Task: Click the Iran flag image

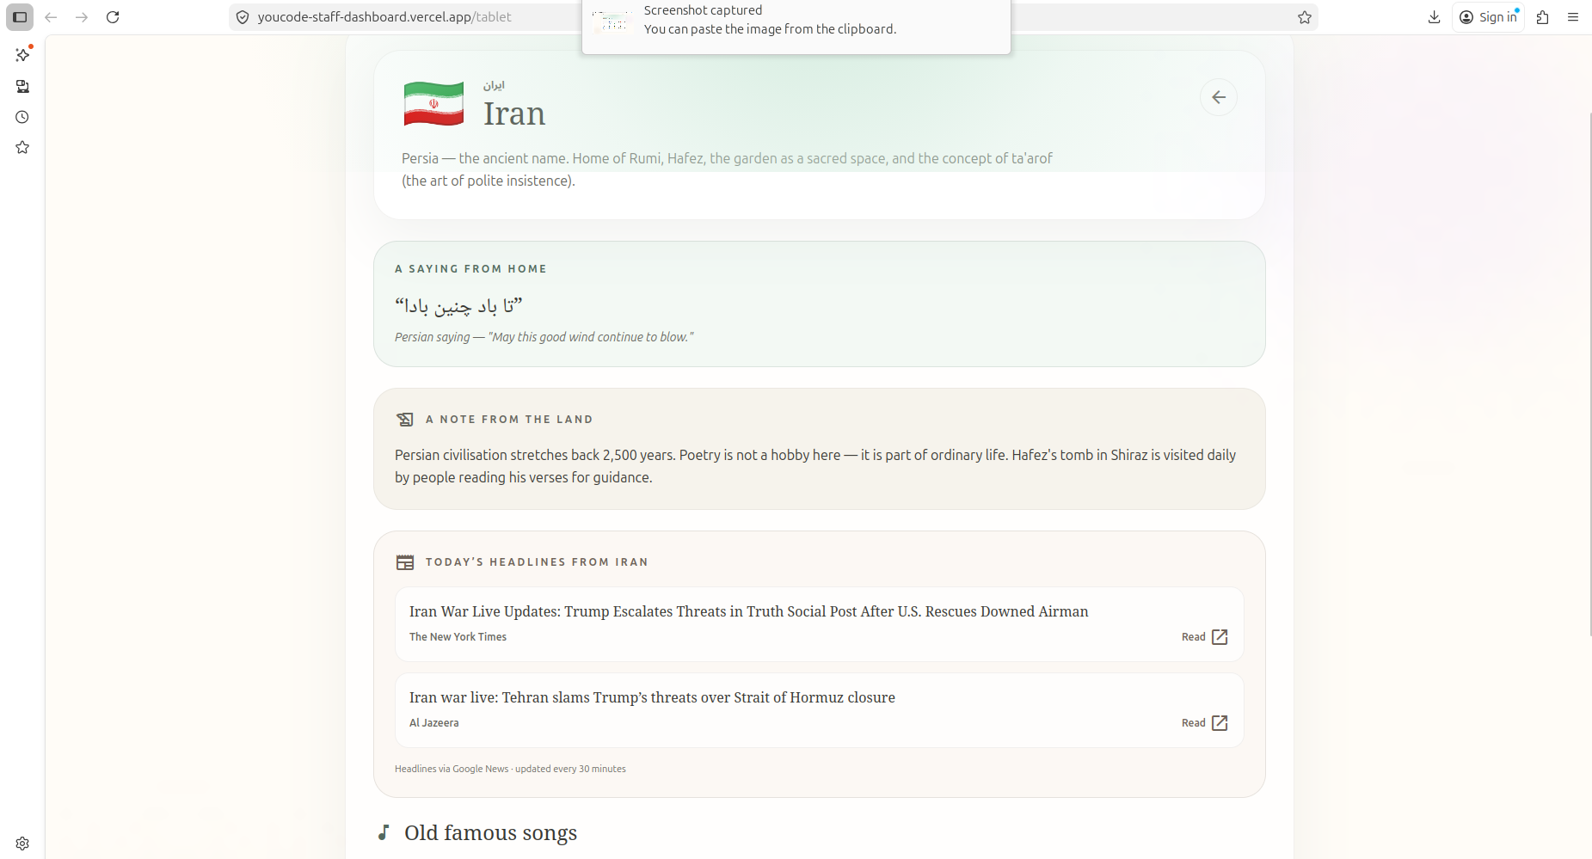Action: [x=433, y=103]
